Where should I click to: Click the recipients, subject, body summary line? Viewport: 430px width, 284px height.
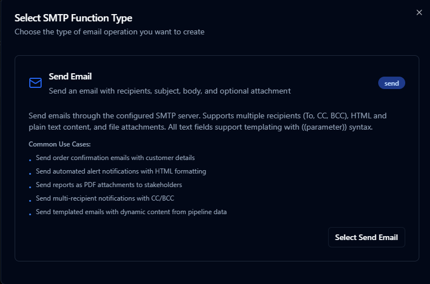pyautogui.click(x=169, y=91)
